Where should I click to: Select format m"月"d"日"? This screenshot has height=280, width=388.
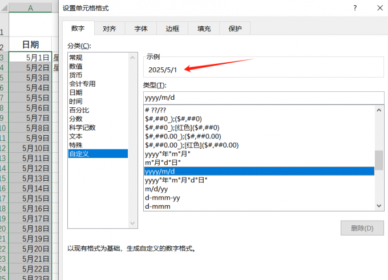pyautogui.click(x=259, y=163)
